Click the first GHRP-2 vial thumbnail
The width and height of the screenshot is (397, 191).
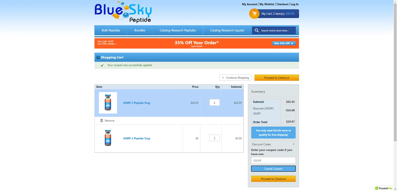click(x=108, y=103)
